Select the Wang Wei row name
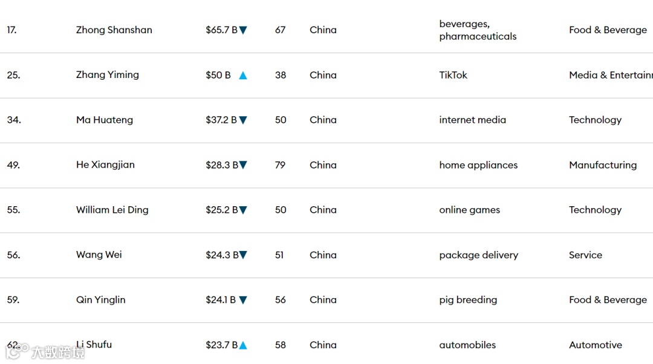653x364 pixels. point(99,255)
